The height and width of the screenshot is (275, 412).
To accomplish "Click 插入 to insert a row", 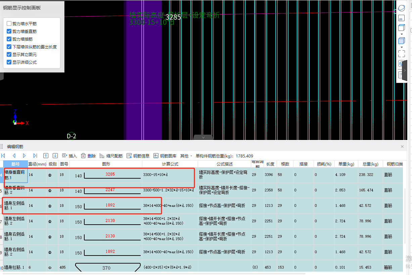I will (x=70, y=156).
